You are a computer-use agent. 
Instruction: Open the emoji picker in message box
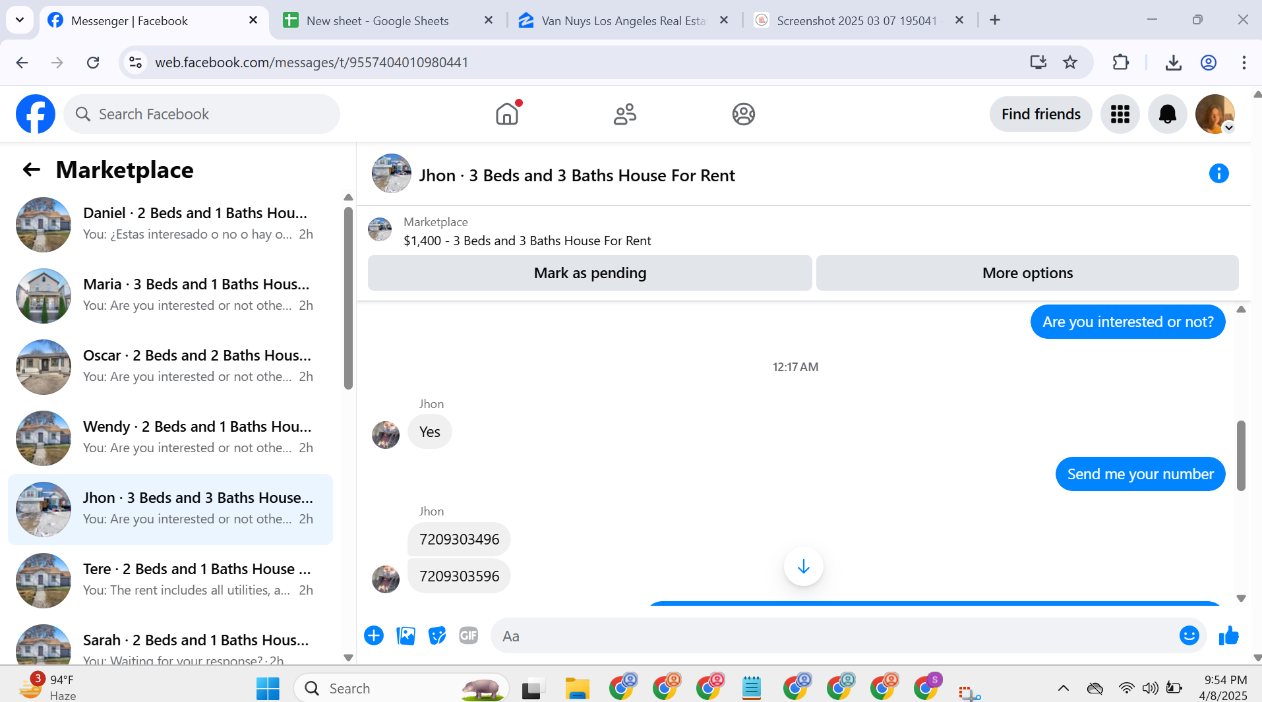1189,635
